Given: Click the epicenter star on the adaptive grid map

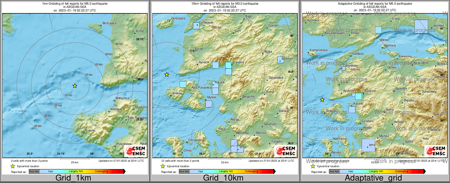Looking at the screenshot, I should [x=322, y=100].
